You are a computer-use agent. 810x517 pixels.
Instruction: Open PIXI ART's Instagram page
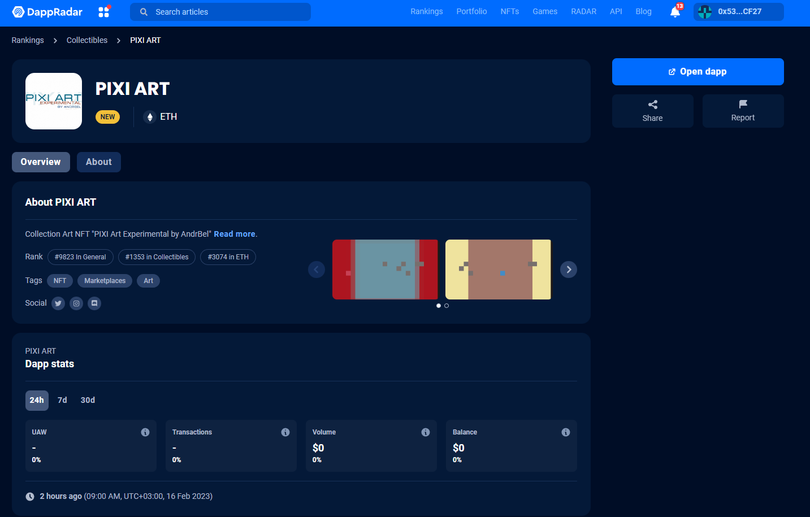pos(76,303)
